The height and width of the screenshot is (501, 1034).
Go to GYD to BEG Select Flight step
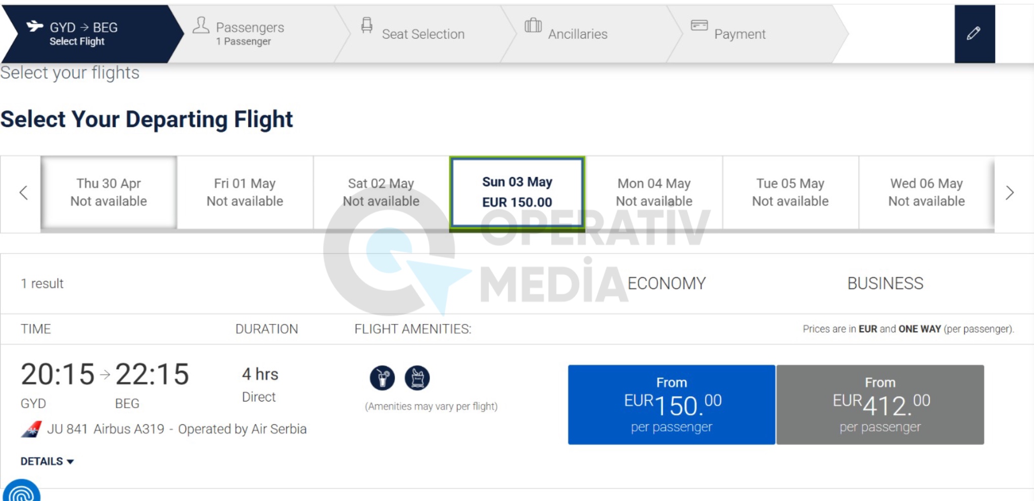tap(83, 34)
